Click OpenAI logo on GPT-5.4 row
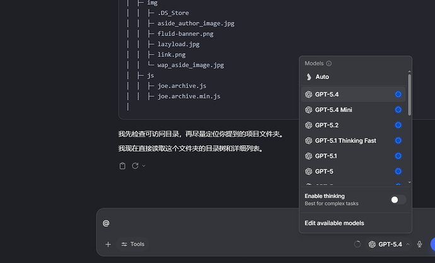Image resolution: width=435 pixels, height=263 pixels. [x=308, y=94]
